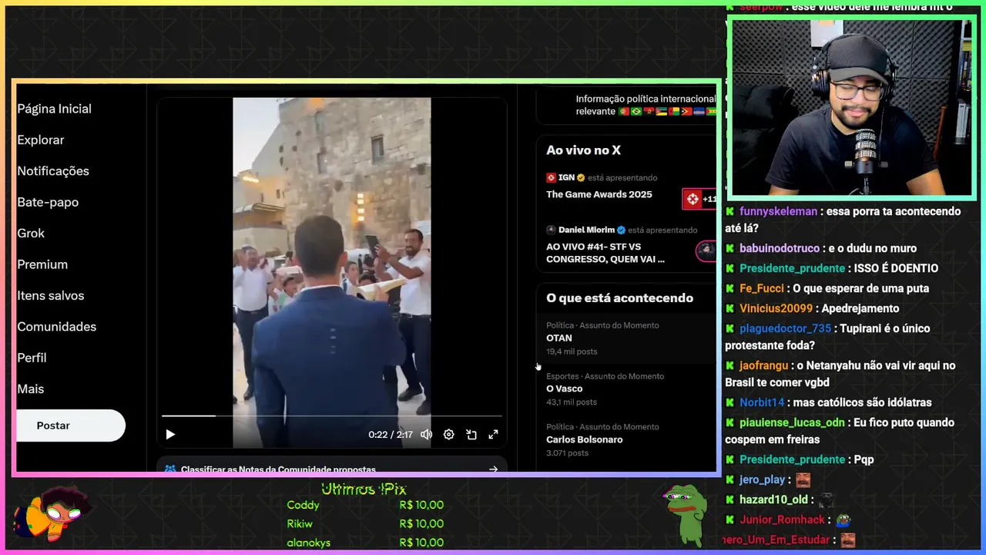
Task: Click the listener avatar beside AO VIVO #41
Action: [x=706, y=251]
